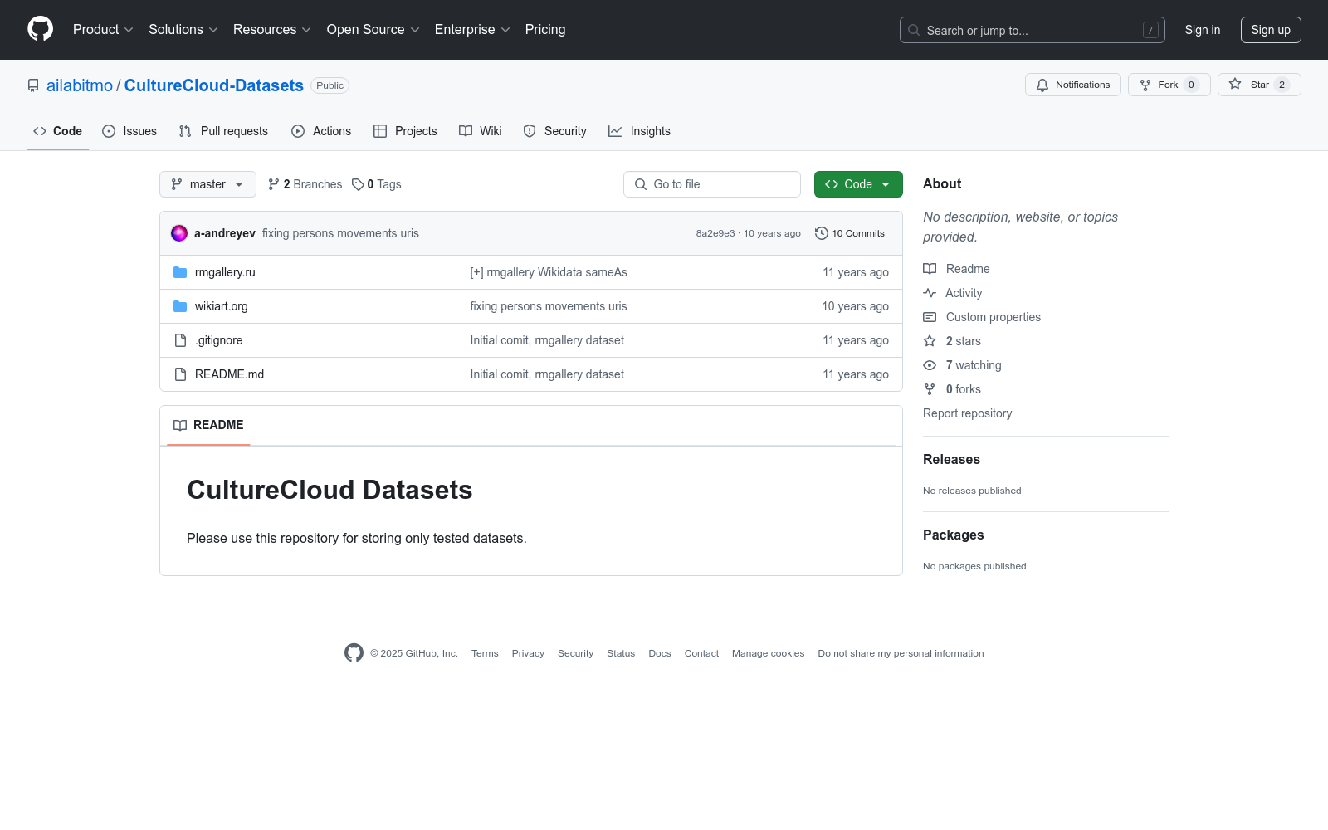Open the README.md file name
1328x830 pixels.
229,374
